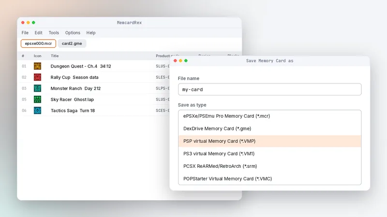Select the Rally Cup Season data title
This screenshot has height=217, width=387.
coord(74,77)
